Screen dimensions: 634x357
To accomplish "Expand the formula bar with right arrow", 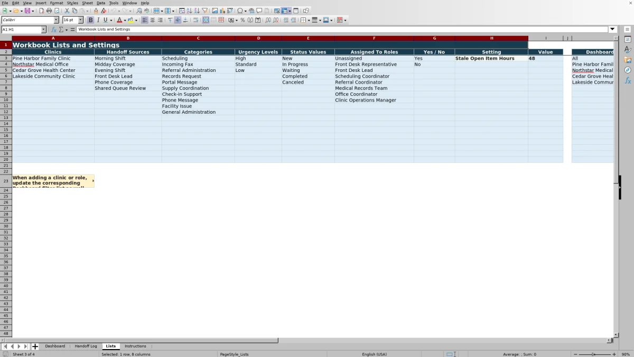I will pyautogui.click(x=613, y=30).
